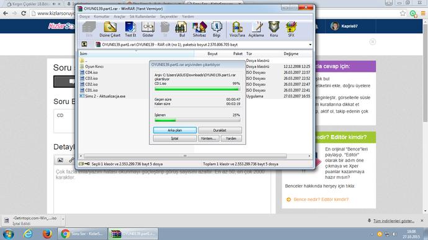Click the Arka plan button
This screenshot has width=428, height=240.
[175, 131]
